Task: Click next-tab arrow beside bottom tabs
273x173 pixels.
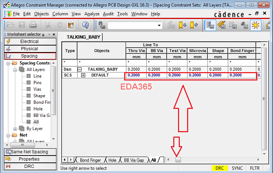Action: (71, 160)
